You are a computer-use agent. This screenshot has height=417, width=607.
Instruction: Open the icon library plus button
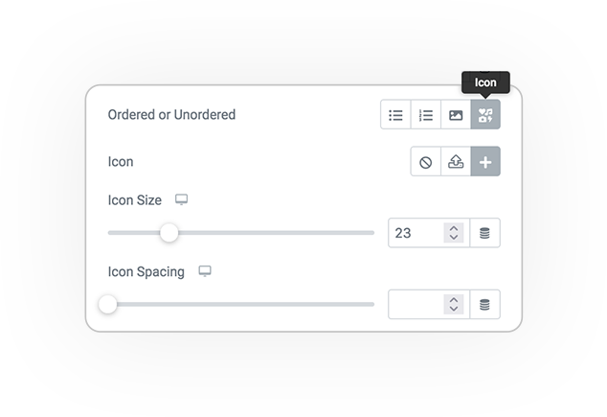[485, 162]
